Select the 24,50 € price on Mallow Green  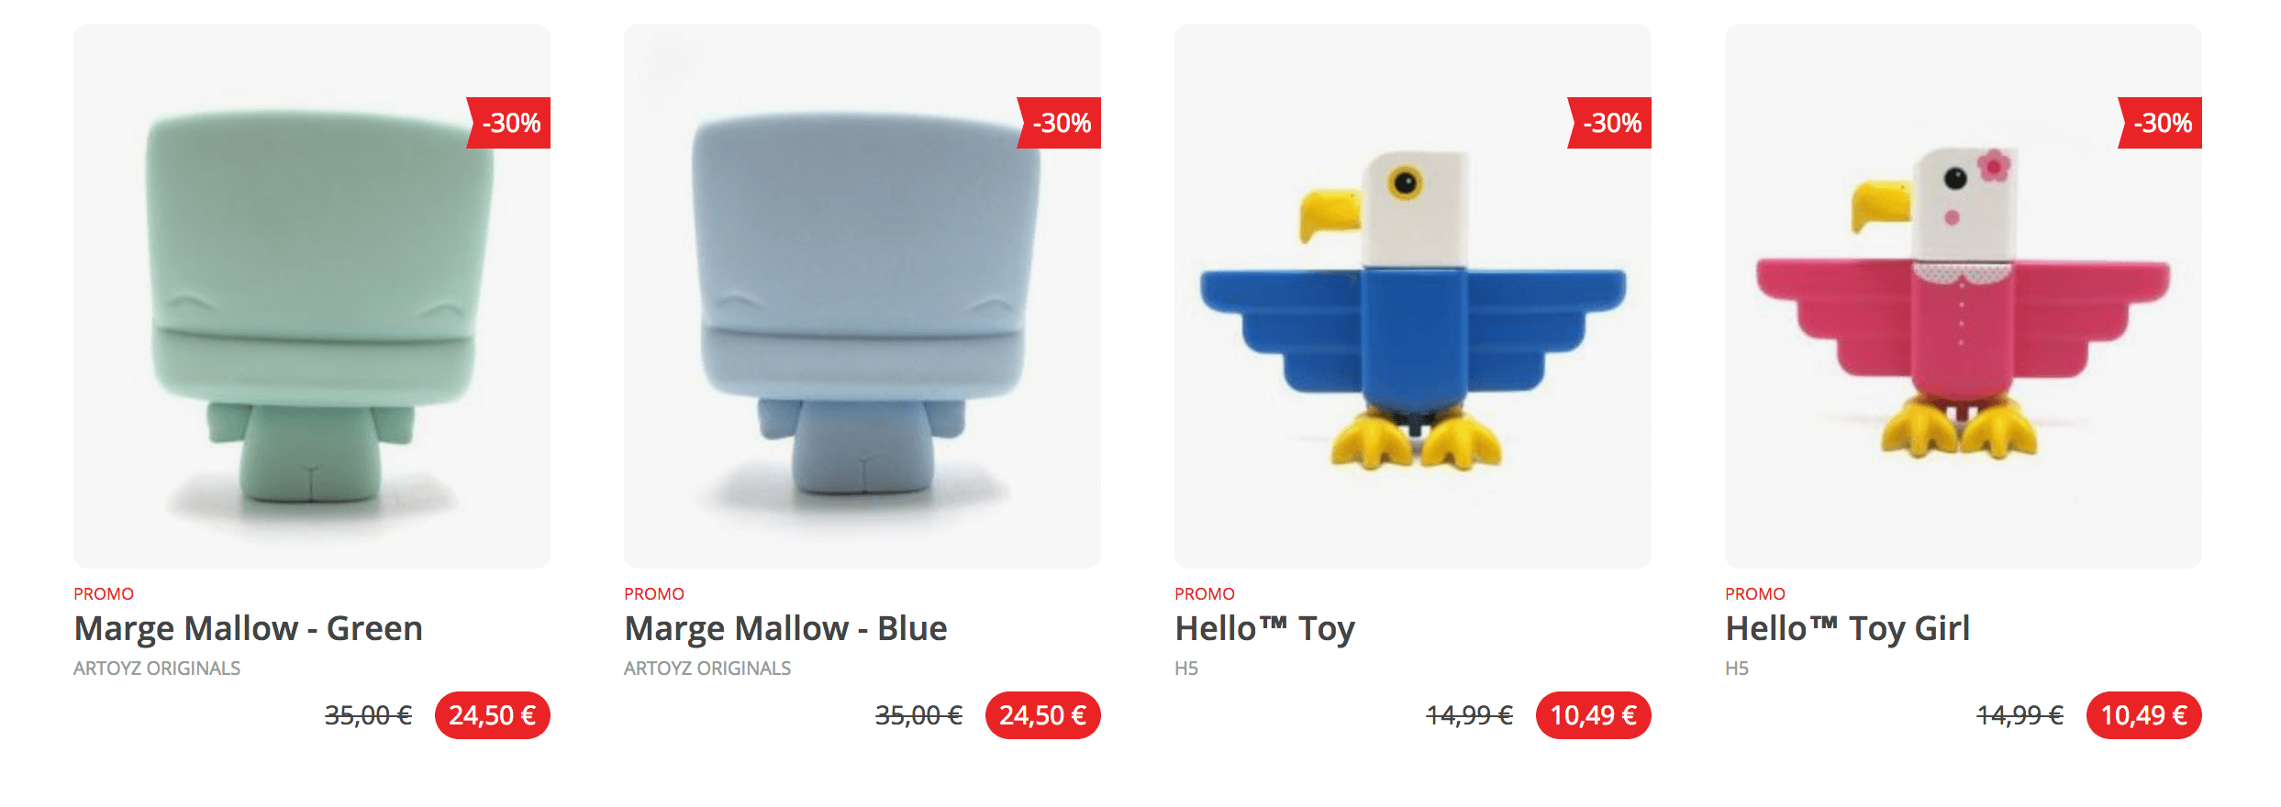click(x=493, y=715)
